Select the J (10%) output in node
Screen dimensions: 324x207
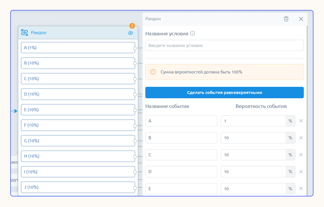coord(78,187)
